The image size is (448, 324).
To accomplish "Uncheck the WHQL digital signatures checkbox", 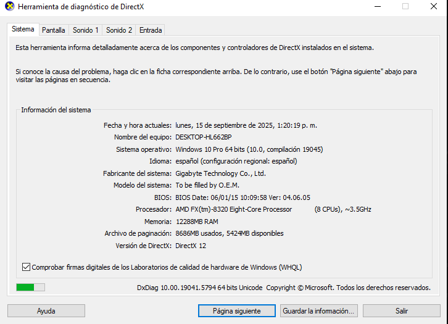I will [26, 267].
